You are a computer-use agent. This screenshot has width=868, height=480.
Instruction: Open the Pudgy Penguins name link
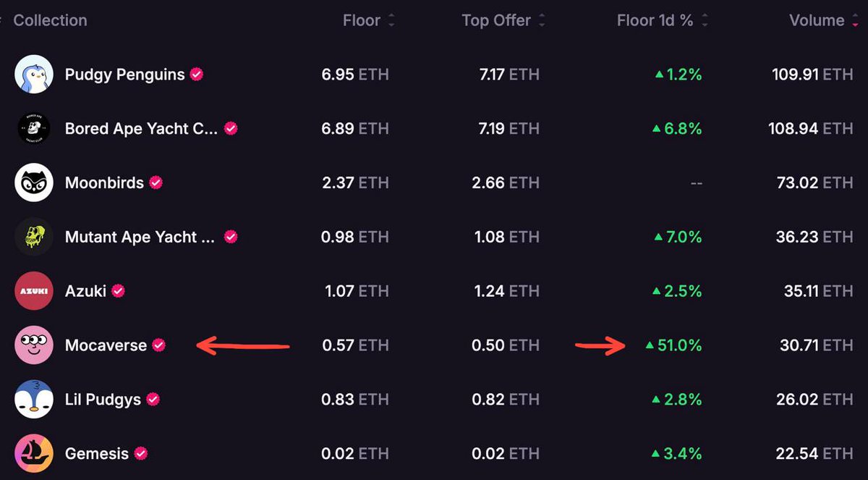click(x=124, y=75)
